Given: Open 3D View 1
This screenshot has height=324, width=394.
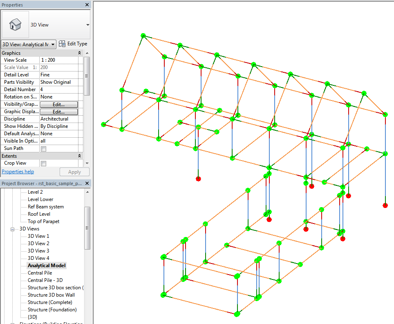Looking at the screenshot, I should click(x=38, y=236).
